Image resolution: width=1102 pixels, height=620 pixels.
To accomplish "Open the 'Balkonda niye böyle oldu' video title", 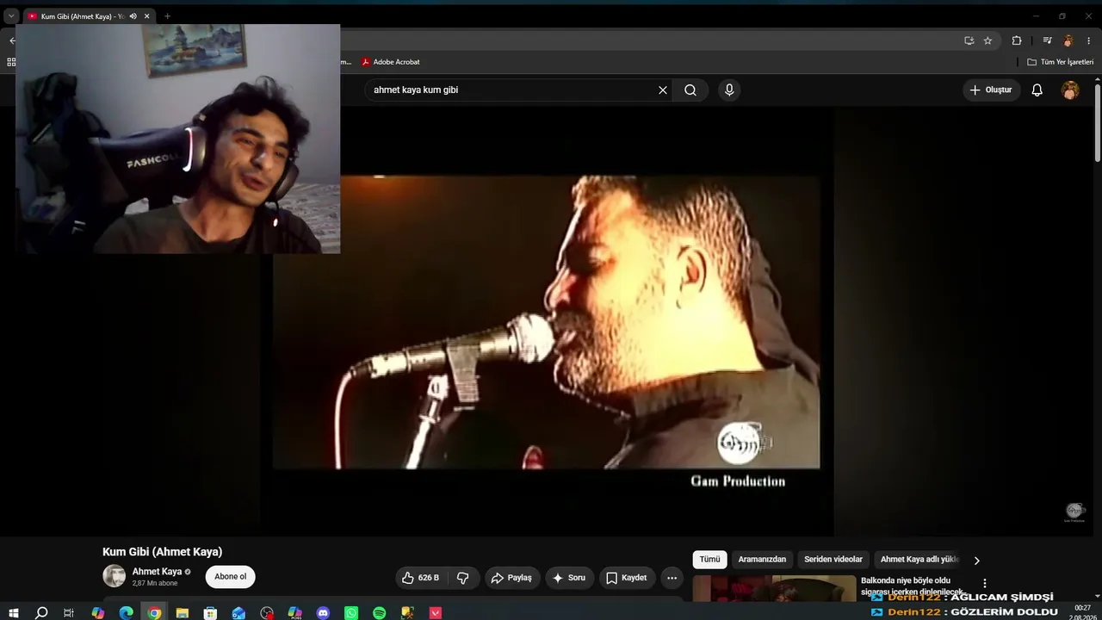I will [x=912, y=586].
